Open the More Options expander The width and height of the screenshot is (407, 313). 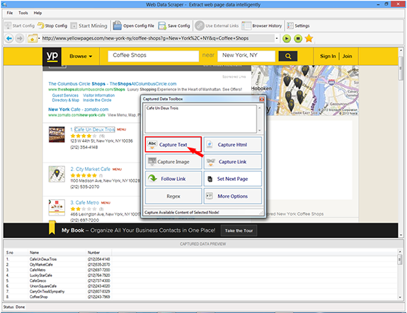[x=233, y=196]
